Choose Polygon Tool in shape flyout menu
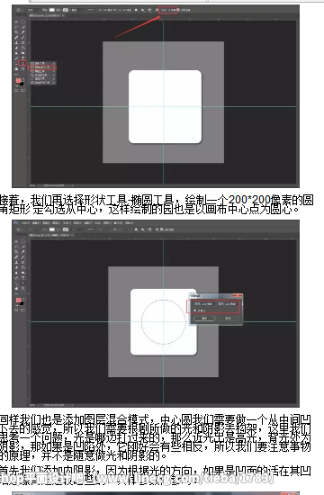Viewport: 324px width, 495px height. click(x=42, y=75)
